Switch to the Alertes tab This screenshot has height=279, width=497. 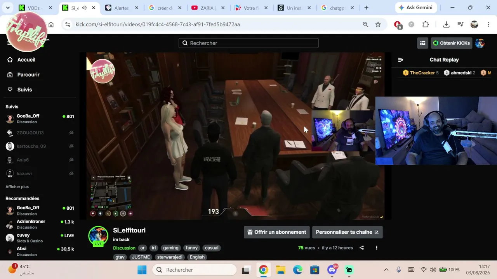[x=122, y=8]
